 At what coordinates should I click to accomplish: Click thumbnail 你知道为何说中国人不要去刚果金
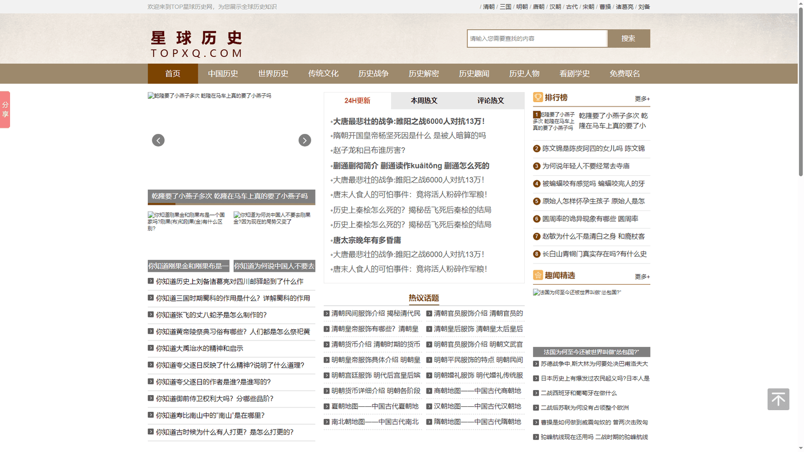pyautogui.click(x=274, y=235)
